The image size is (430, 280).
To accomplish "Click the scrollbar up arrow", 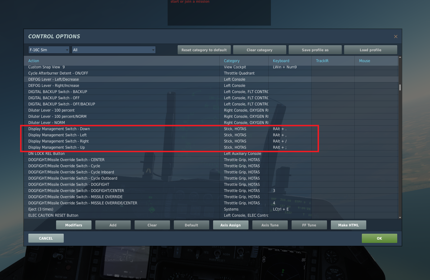I will pos(400,57).
